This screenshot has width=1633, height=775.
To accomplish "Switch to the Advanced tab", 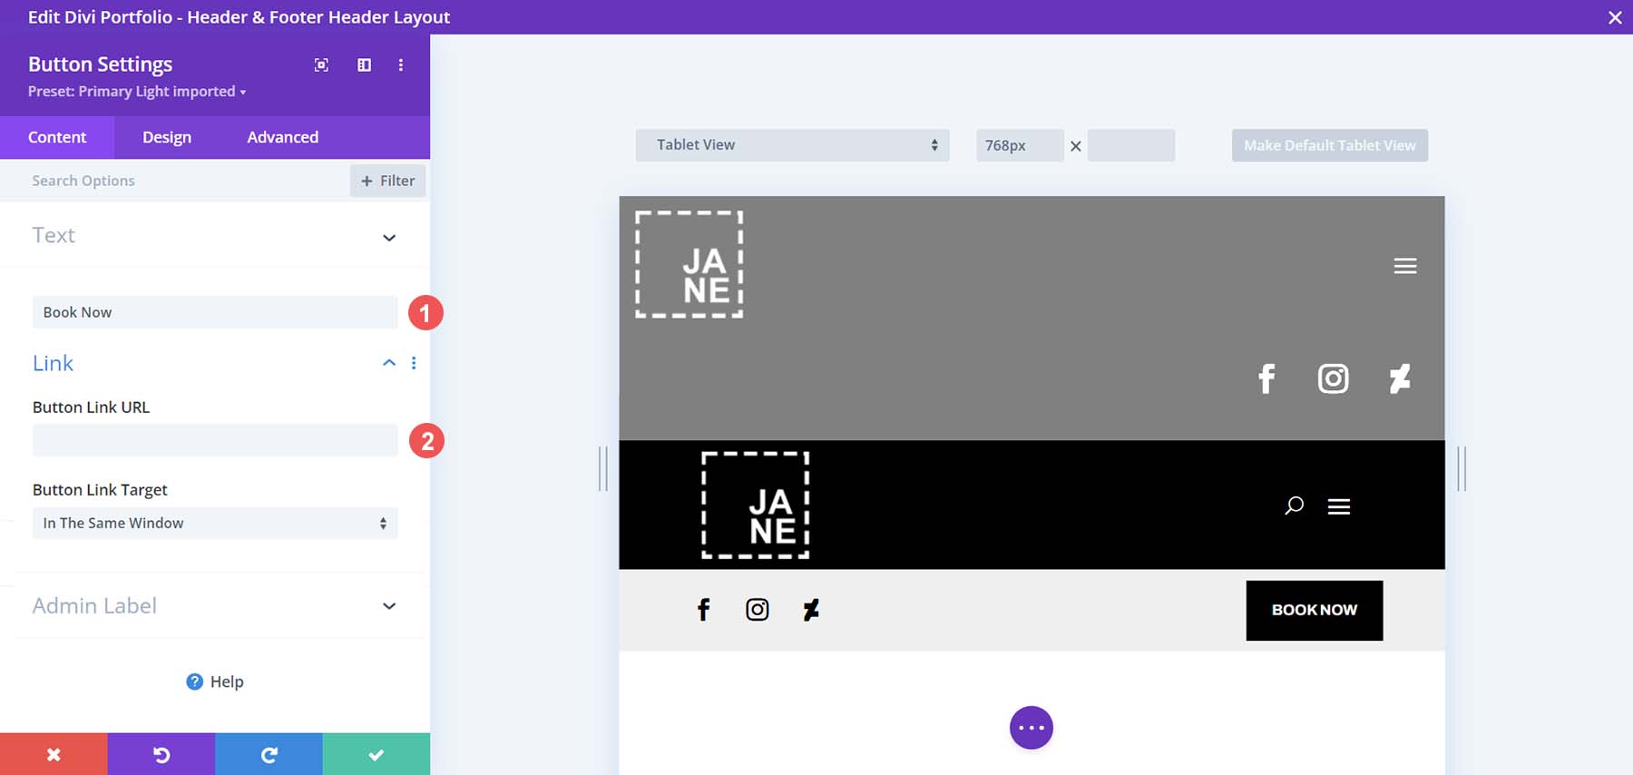I will (282, 137).
